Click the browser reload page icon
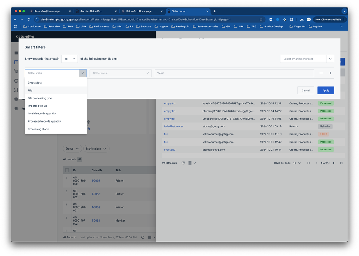This screenshot has width=359, height=256. pos(29,20)
